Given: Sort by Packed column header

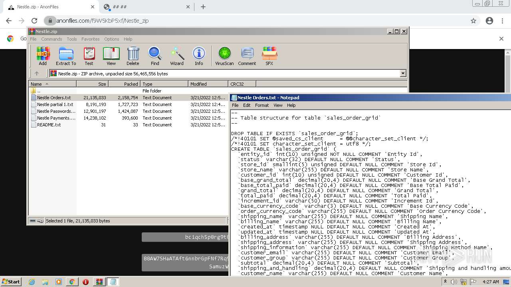Looking at the screenshot, I should [124, 84].
